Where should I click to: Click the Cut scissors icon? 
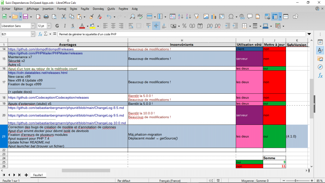pyautogui.click(x=63, y=17)
